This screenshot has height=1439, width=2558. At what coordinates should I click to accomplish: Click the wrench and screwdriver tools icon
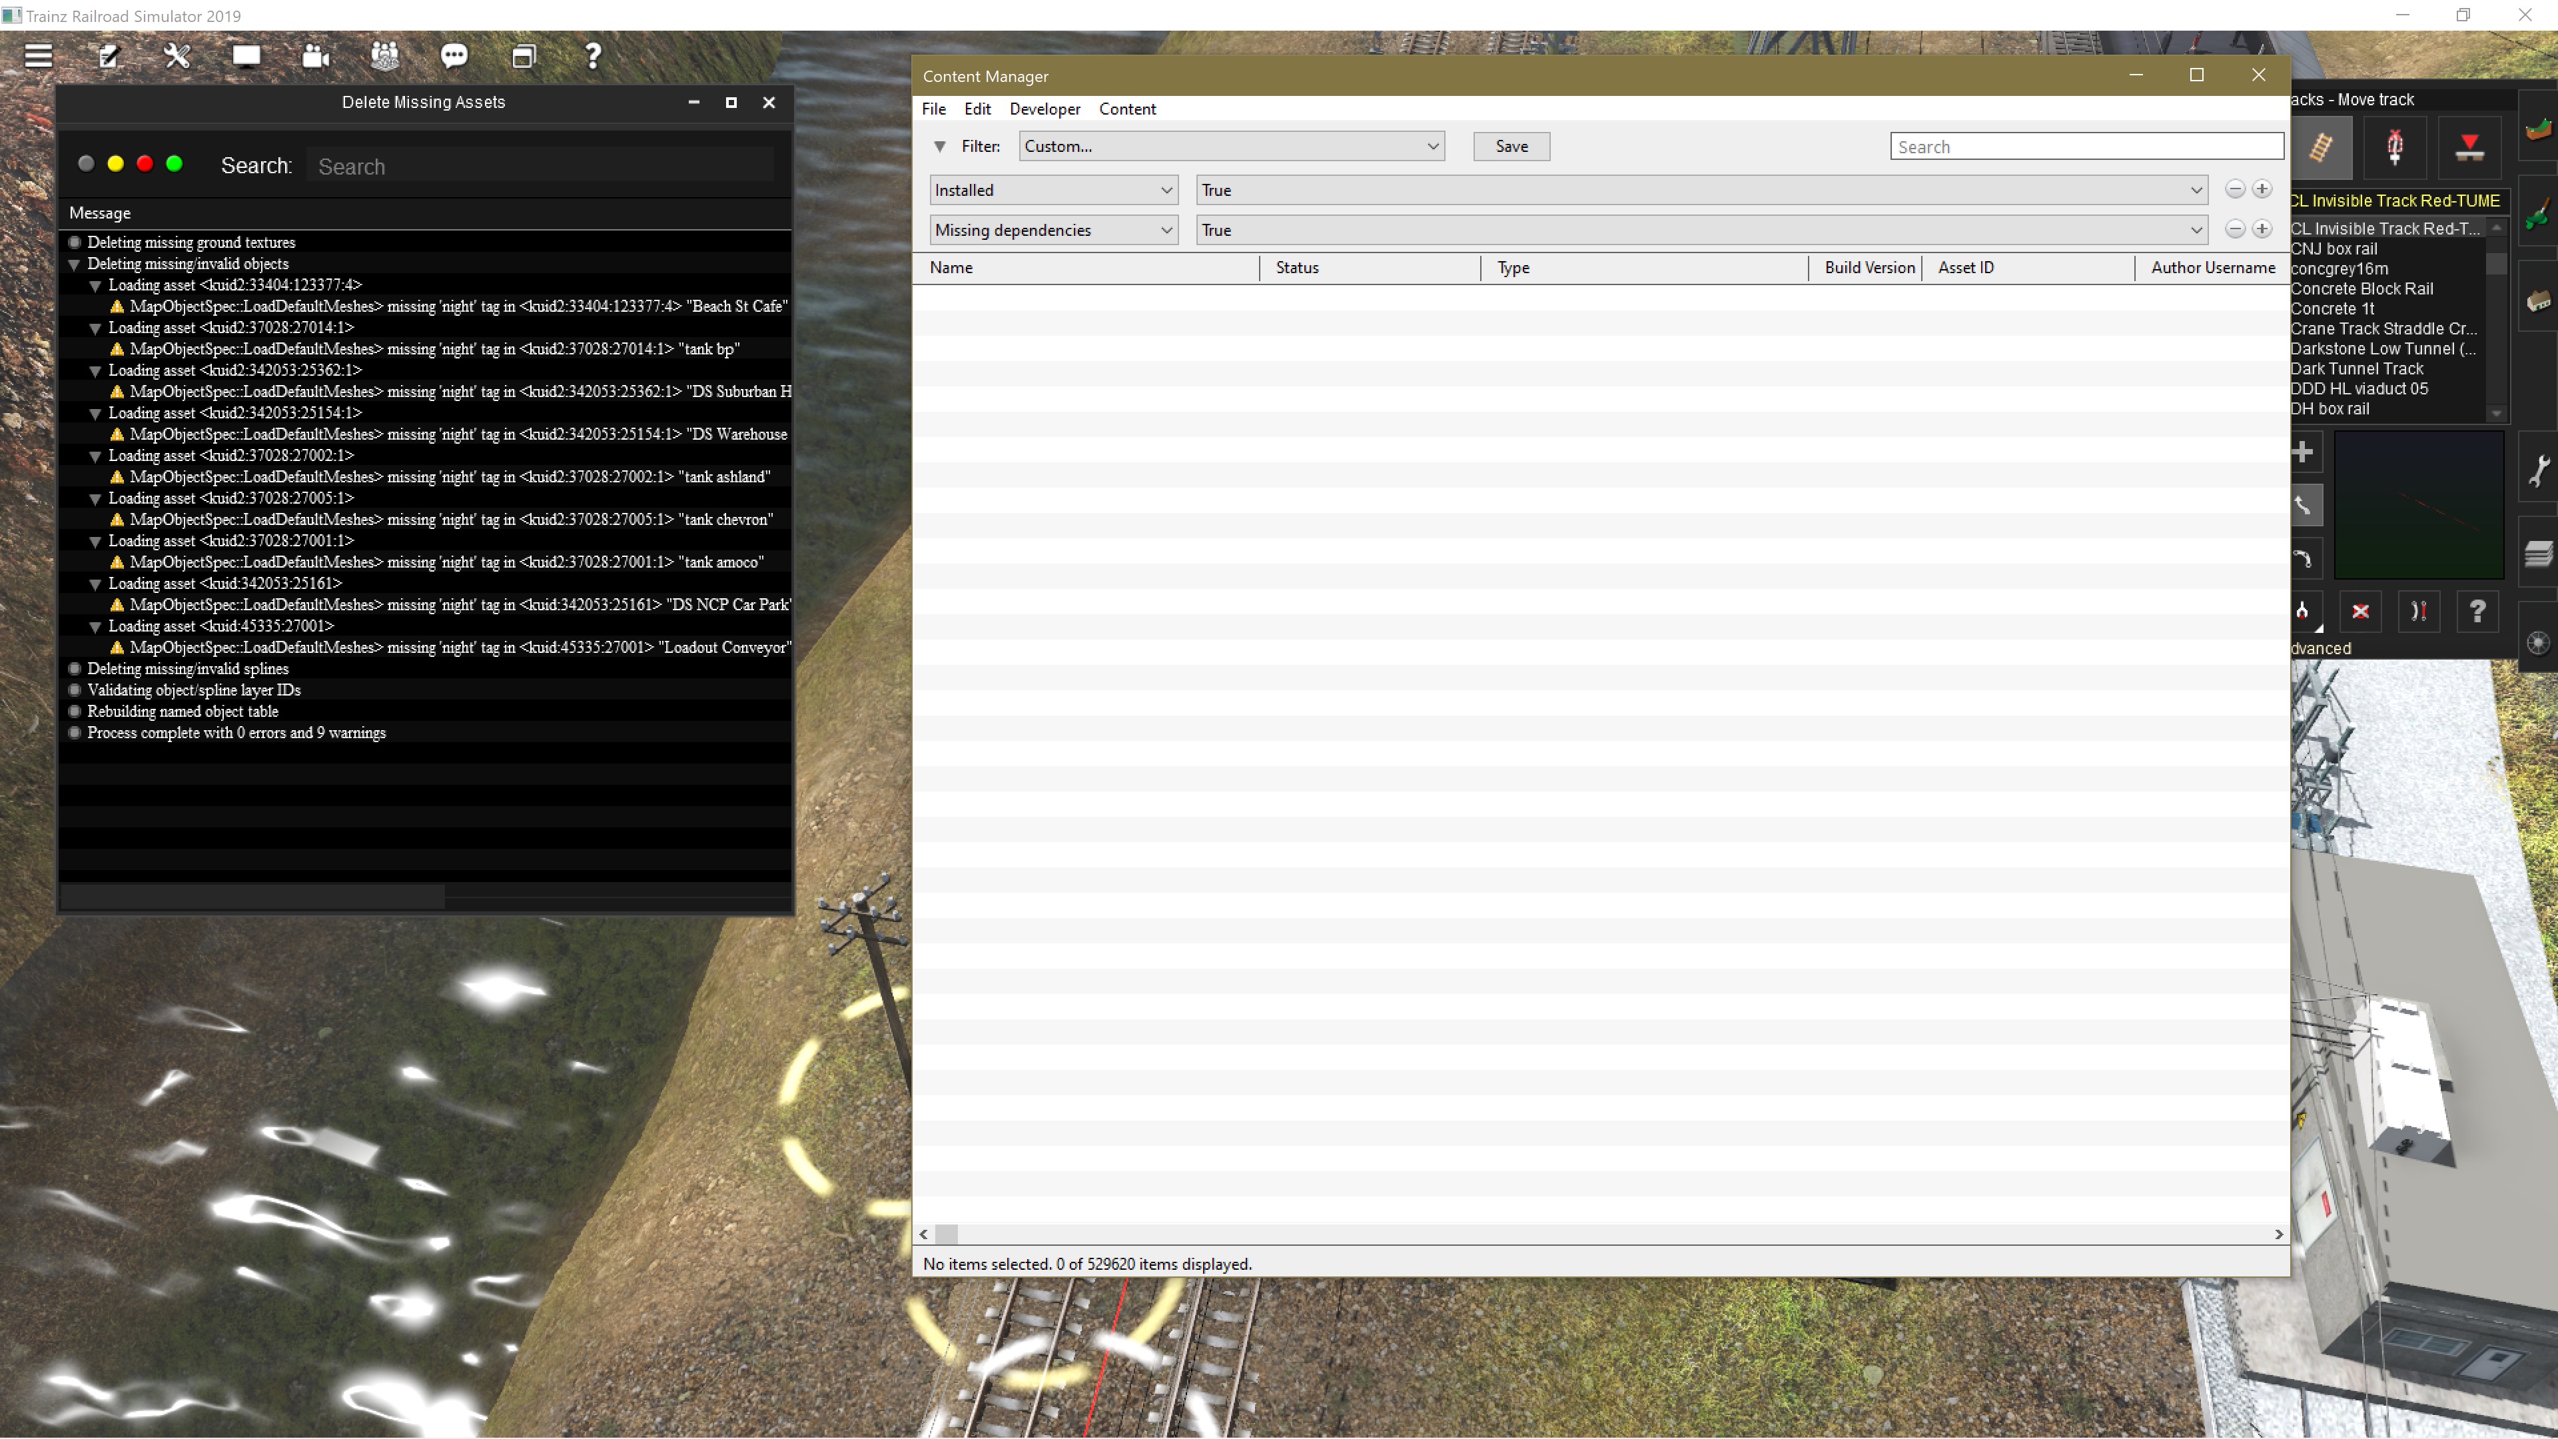pos(178,55)
